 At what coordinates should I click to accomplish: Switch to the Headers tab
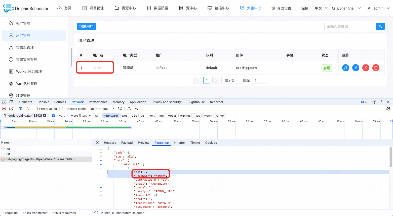(x=110, y=142)
